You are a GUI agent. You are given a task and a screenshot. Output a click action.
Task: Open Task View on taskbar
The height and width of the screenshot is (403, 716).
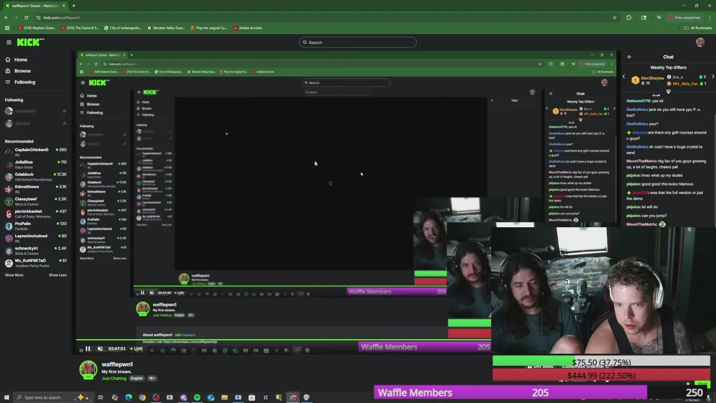click(101, 397)
